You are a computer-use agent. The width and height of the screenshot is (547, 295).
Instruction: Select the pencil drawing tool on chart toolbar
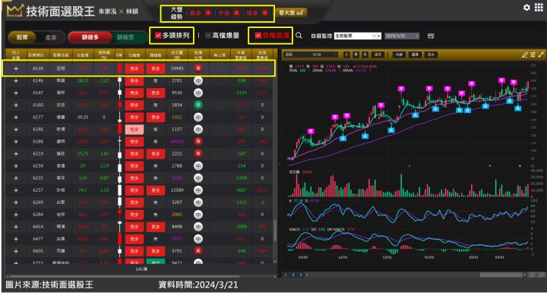click(524, 55)
